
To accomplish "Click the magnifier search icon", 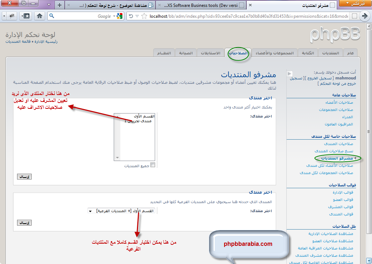I will pos(52,16).
